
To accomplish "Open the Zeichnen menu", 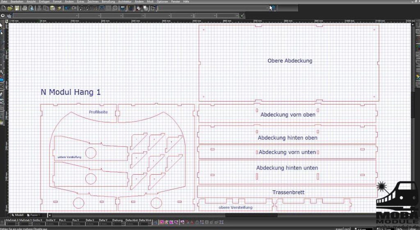I will point(93,2).
